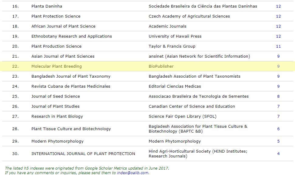
Task: Open h5 index 4 for International Journal of Plant Protection
Action: click(278, 154)
